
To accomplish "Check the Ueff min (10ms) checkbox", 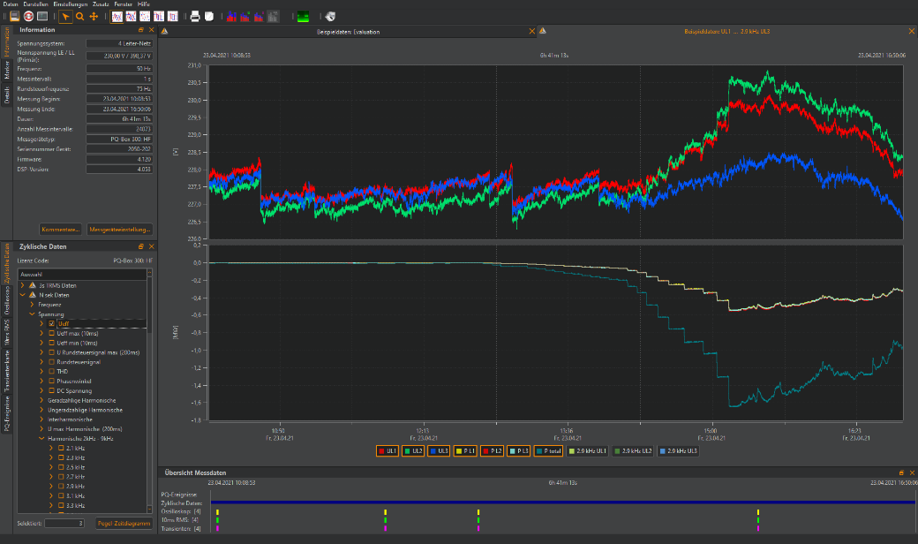I will pyautogui.click(x=51, y=344).
